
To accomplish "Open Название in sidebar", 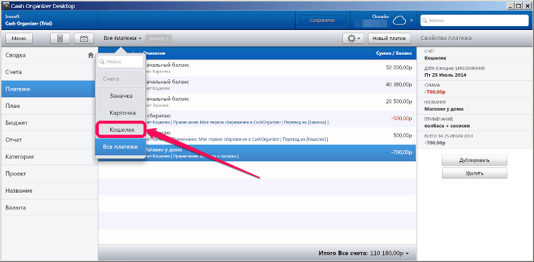I will [49, 191].
